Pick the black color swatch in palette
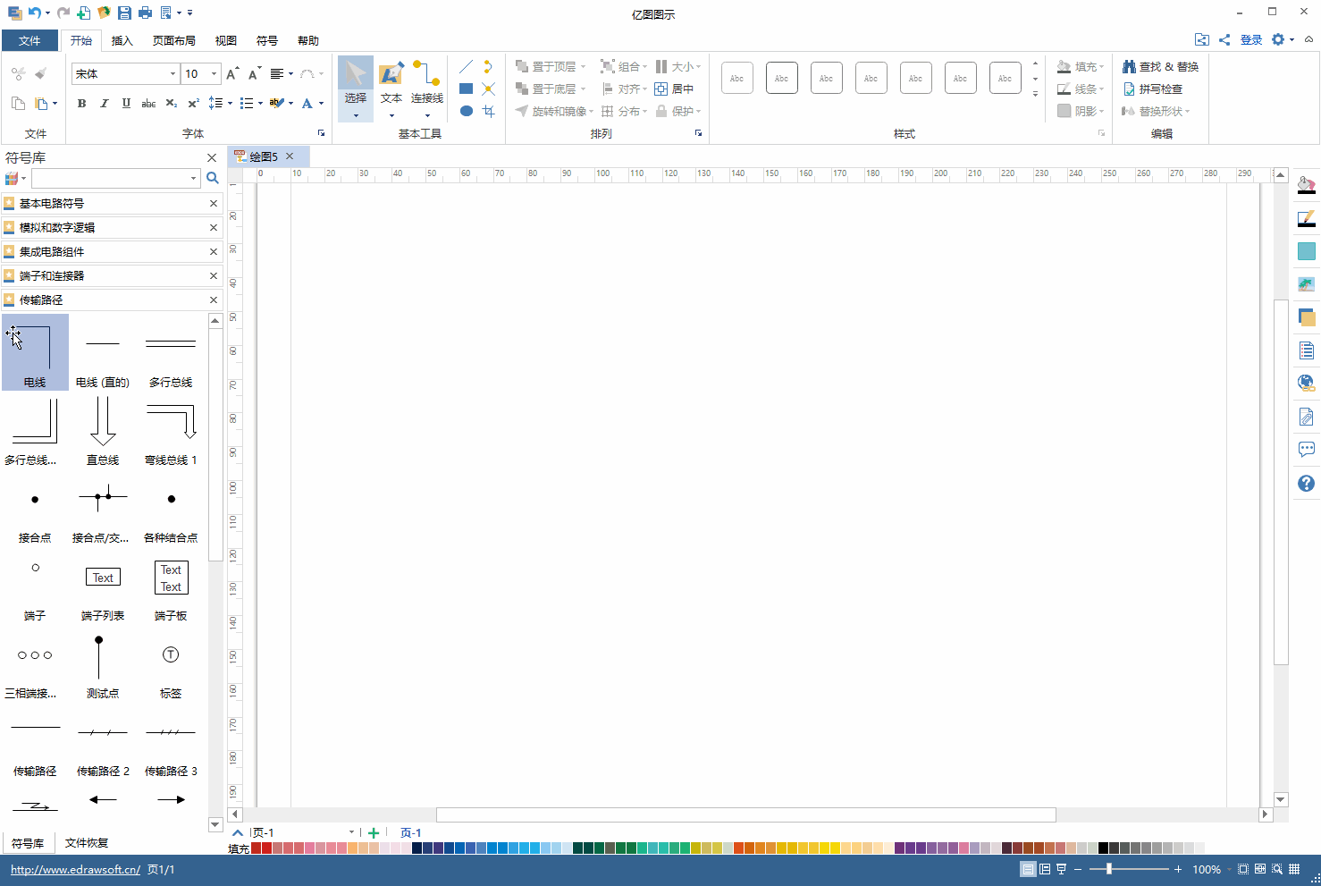 [x=1103, y=848]
